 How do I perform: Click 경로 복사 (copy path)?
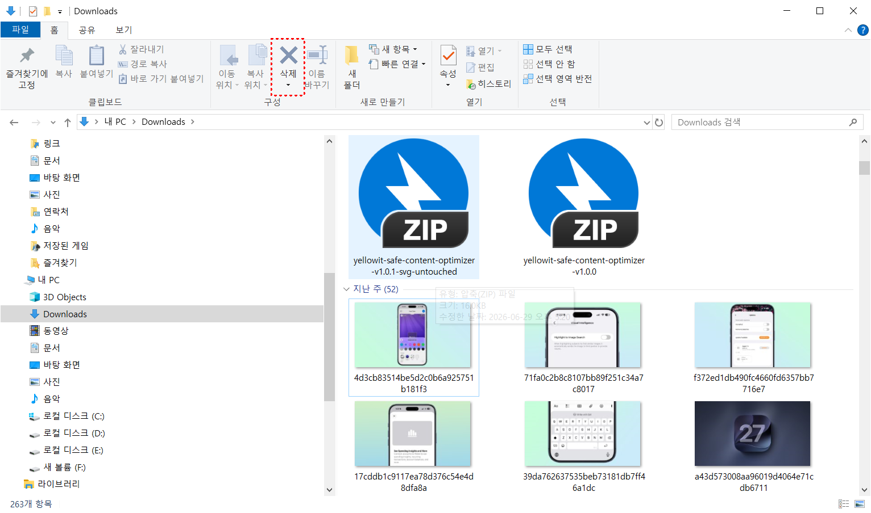pos(143,64)
